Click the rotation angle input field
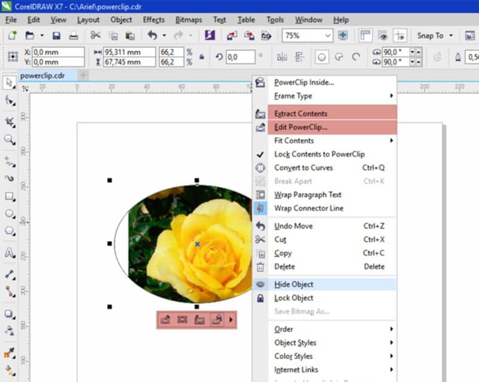The width and height of the screenshot is (479, 382). [x=241, y=57]
